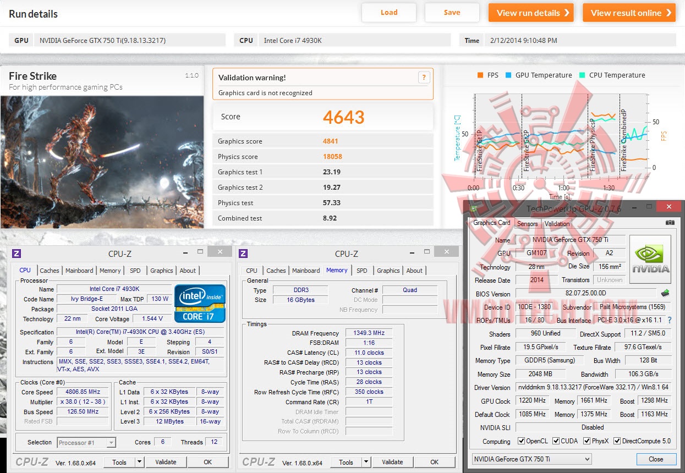Open the validation warning help question mark
685x473 pixels.
point(423,78)
